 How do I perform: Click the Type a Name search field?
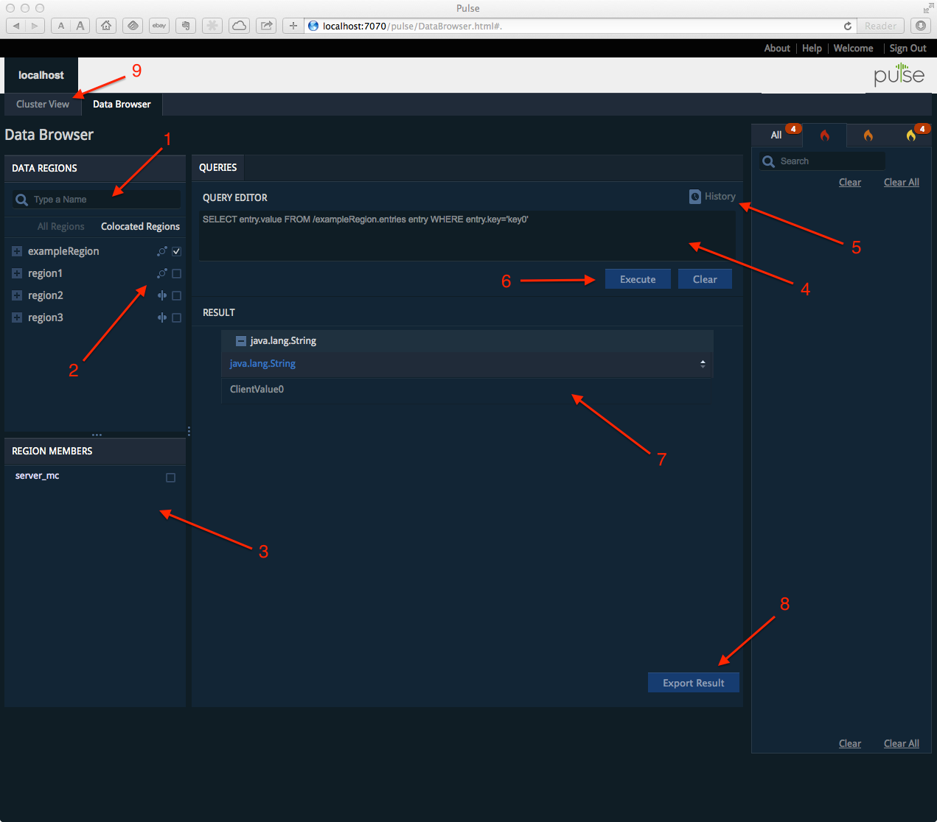tap(103, 200)
